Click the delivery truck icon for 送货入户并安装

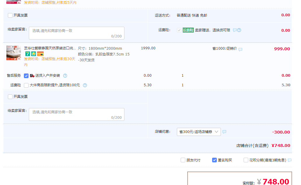[x=32, y=76]
